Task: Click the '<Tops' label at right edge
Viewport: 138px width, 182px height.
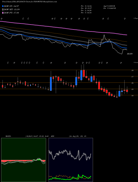Action: pyautogui.click(x=136, y=18)
